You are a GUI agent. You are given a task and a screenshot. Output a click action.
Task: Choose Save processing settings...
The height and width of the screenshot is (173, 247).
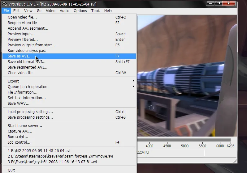pyautogui.click(x=69, y=117)
